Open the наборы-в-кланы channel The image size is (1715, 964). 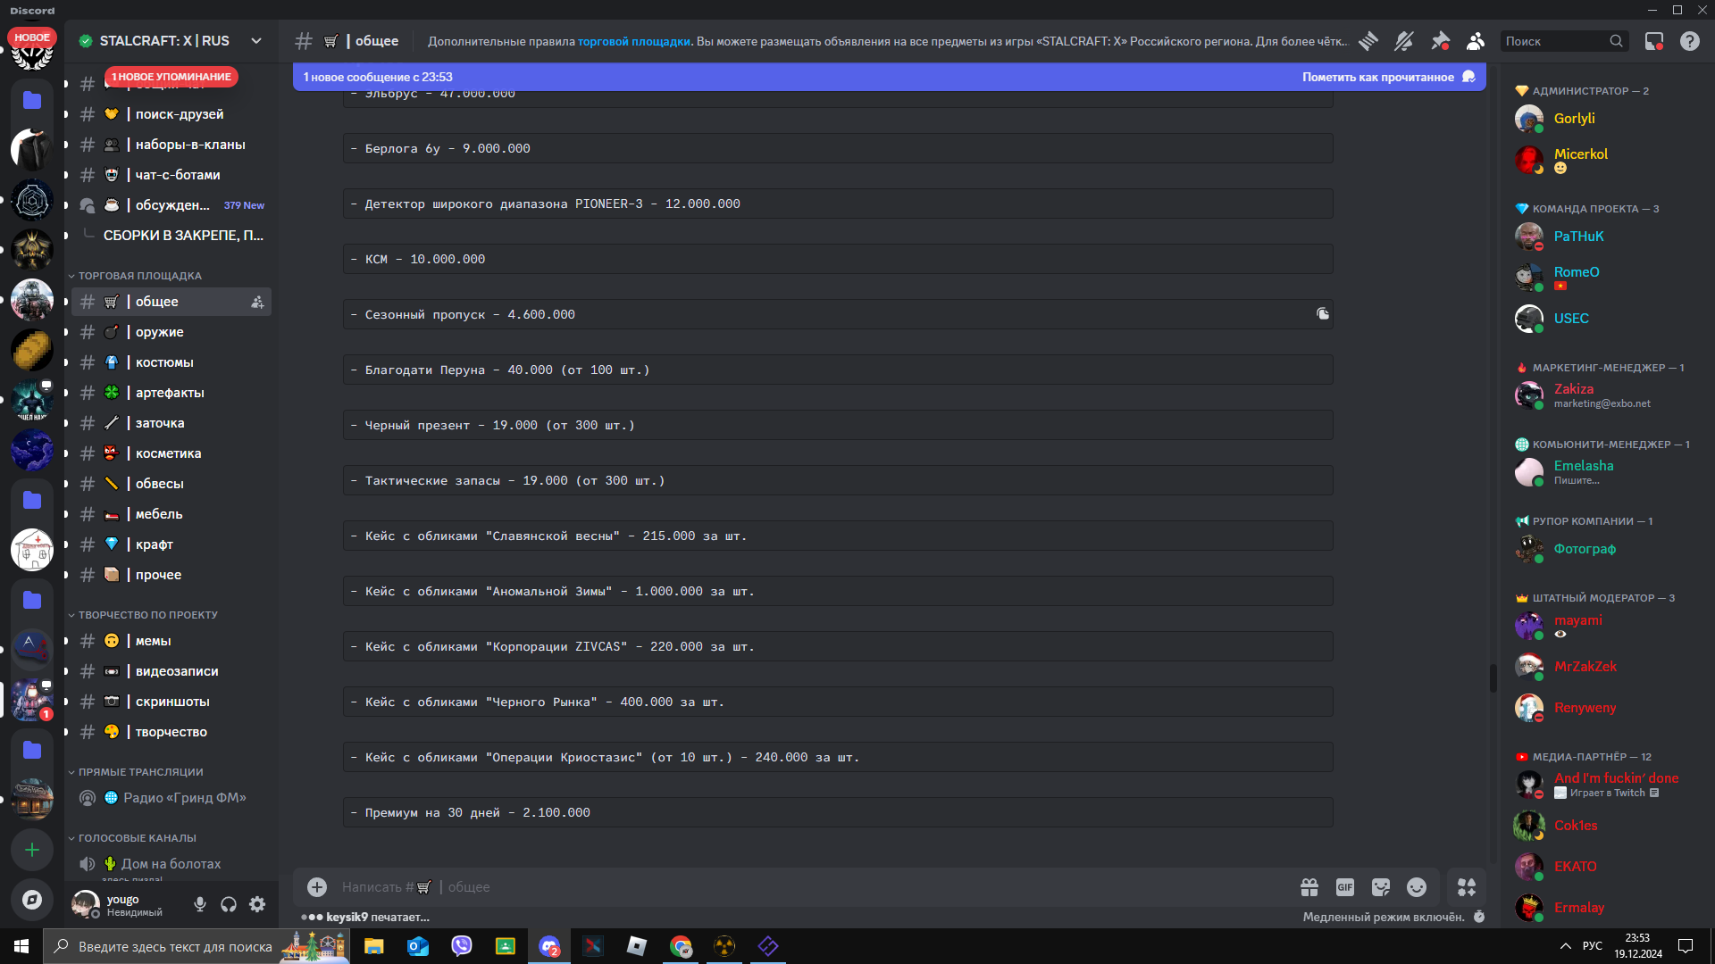pos(171,145)
